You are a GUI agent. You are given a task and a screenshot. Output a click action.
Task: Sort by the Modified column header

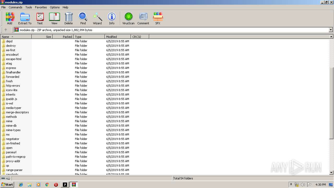(118, 37)
